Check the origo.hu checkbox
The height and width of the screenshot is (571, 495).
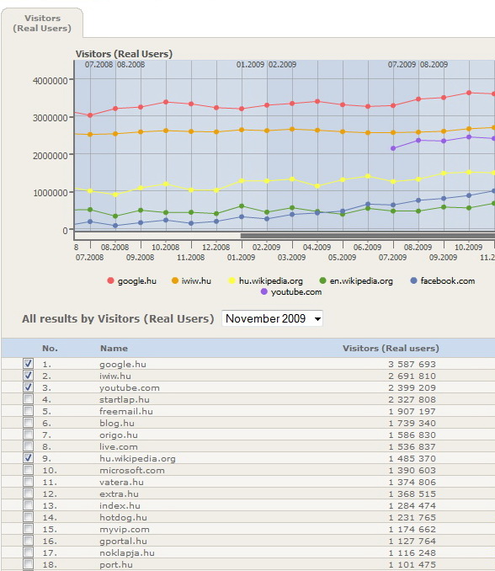[28, 434]
